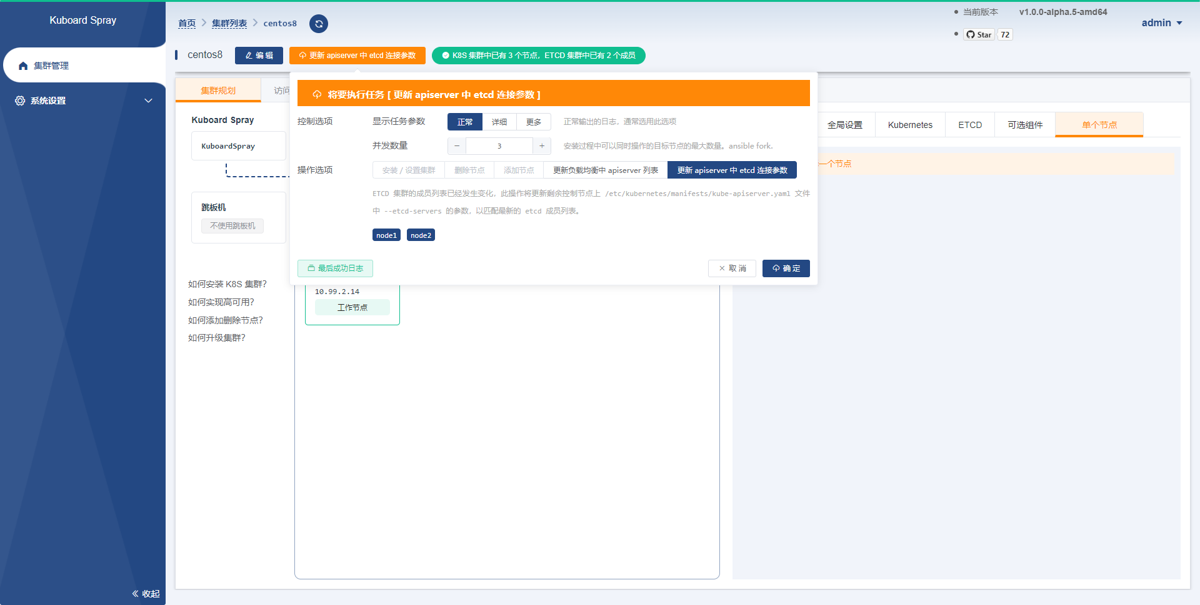
Task: Click the KuboardSpray node box
Action: (238, 146)
